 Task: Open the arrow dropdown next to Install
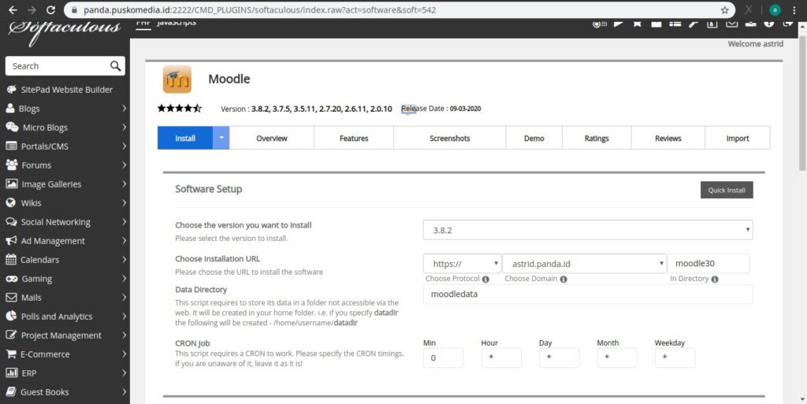pos(221,138)
